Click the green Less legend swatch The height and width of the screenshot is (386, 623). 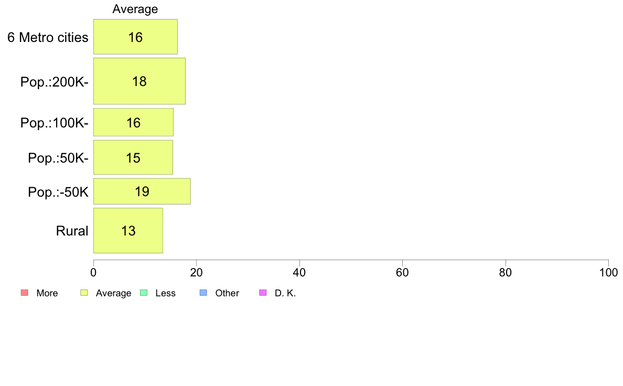144,293
